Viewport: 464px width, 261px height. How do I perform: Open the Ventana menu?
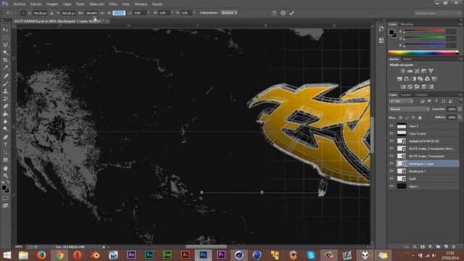click(x=141, y=4)
